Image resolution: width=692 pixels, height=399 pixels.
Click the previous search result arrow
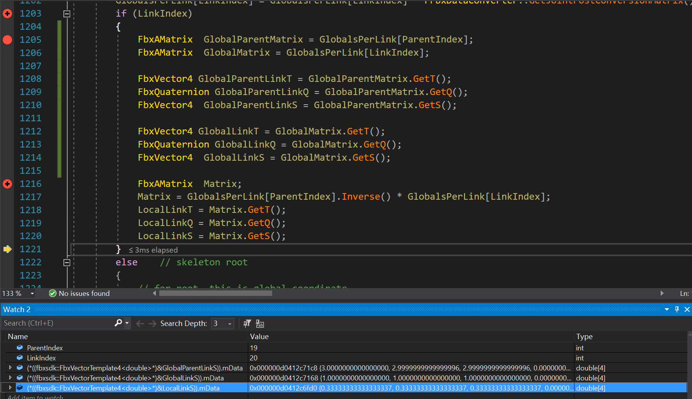coord(140,324)
